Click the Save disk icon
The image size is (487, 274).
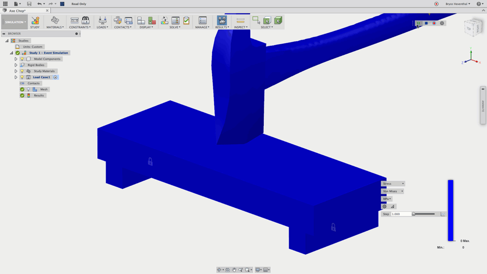point(29,4)
